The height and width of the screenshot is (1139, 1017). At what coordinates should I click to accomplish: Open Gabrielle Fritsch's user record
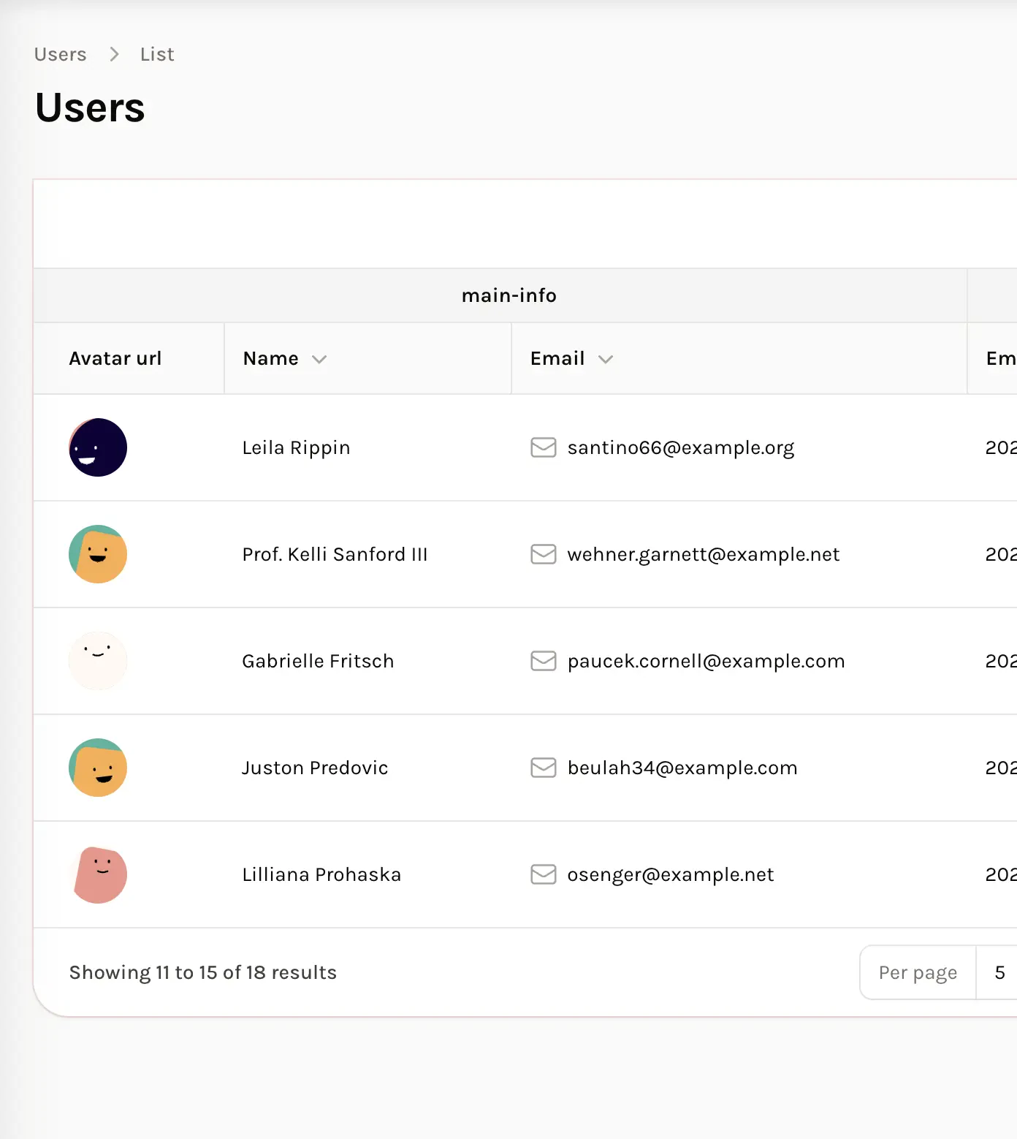coord(318,661)
